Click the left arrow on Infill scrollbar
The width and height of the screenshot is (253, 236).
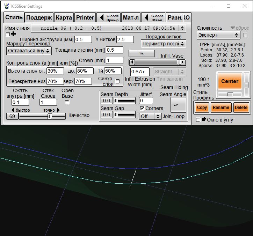pyautogui.click(x=131, y=62)
